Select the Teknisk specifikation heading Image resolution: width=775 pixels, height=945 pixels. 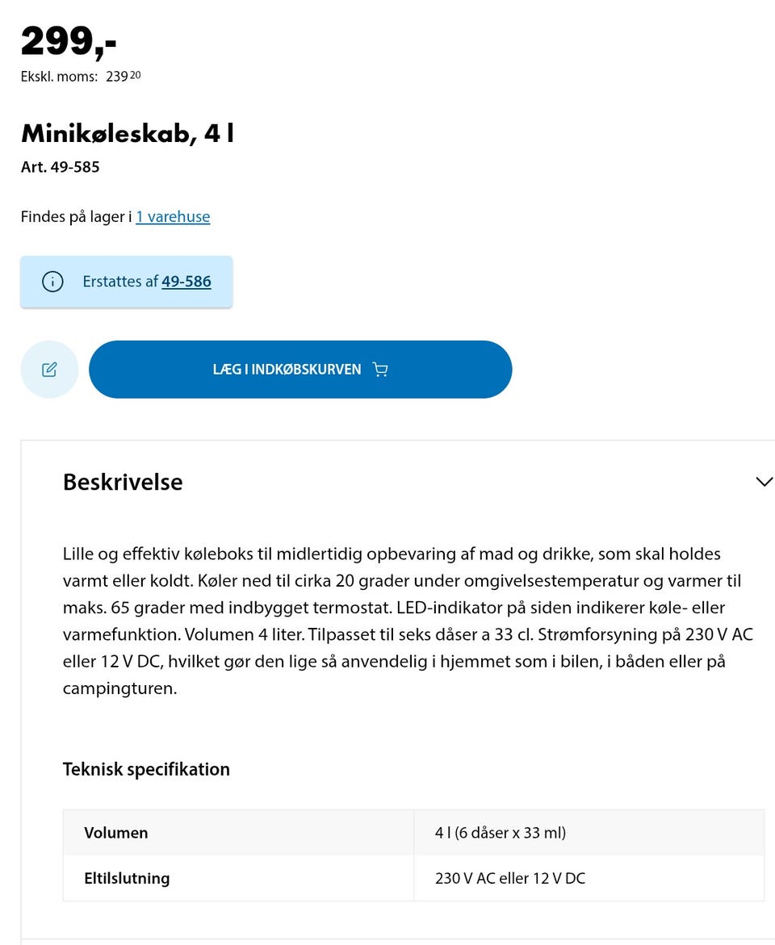point(146,769)
